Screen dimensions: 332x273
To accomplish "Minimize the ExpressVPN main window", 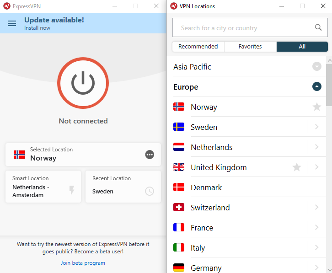I will (x=115, y=6).
